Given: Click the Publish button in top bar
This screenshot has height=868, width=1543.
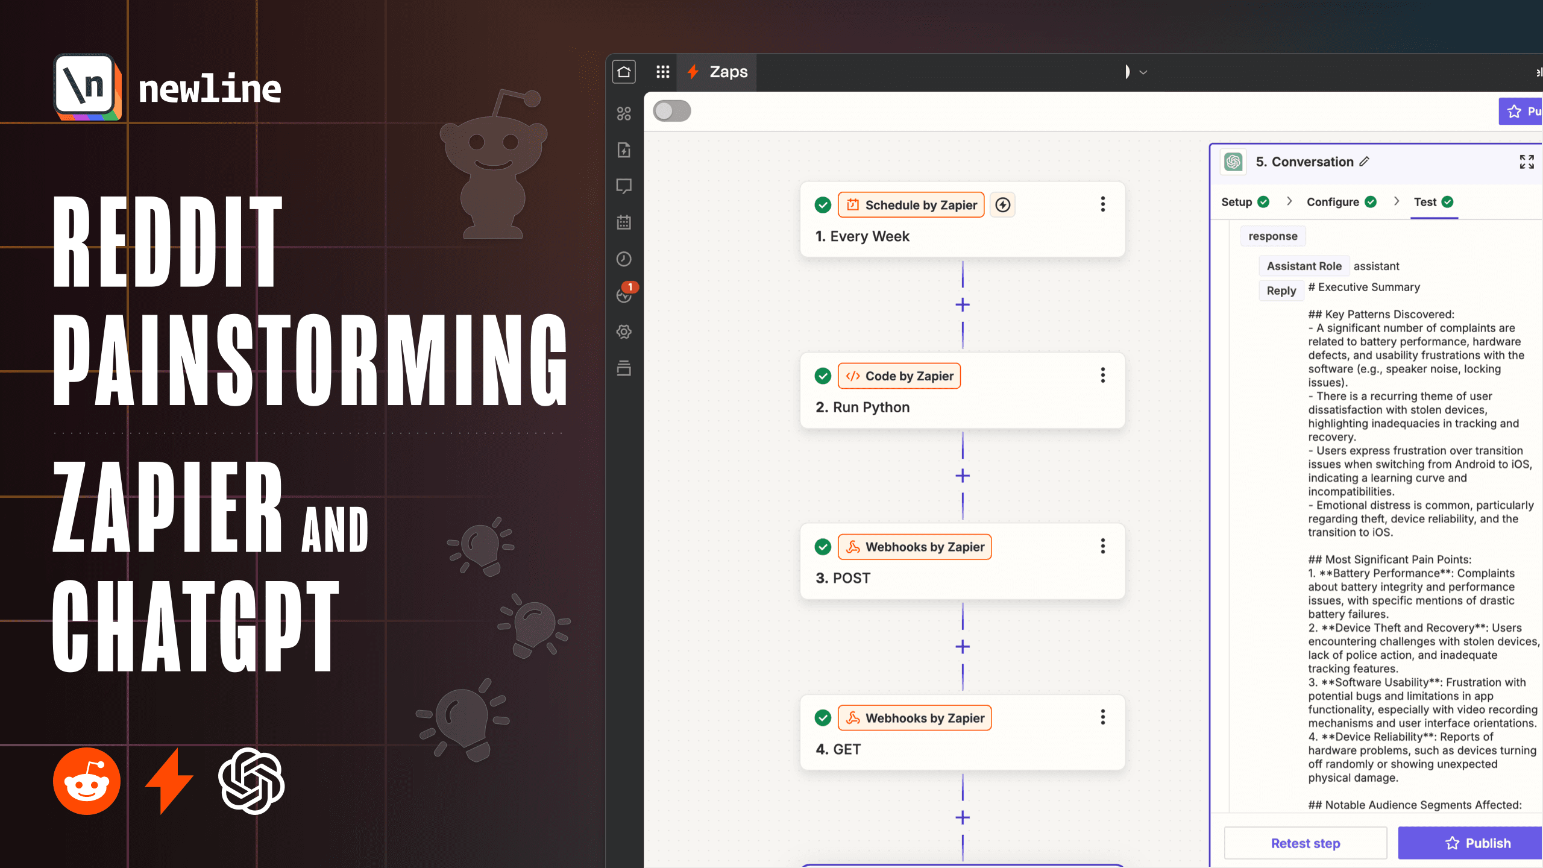Looking at the screenshot, I should coord(1521,112).
